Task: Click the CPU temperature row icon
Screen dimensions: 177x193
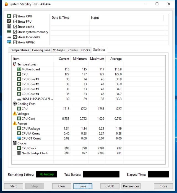Action: (x=19, y=74)
